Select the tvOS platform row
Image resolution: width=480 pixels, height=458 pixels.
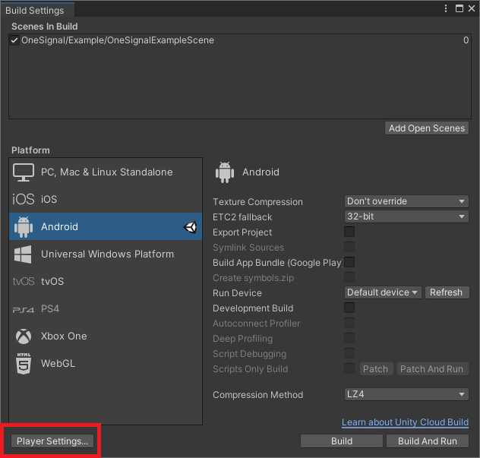point(106,281)
